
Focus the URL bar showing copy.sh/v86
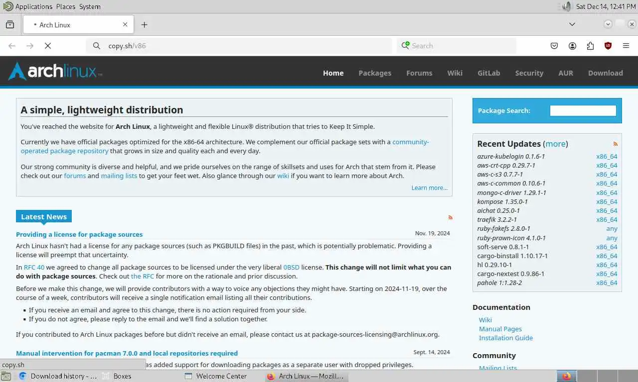tap(239, 46)
